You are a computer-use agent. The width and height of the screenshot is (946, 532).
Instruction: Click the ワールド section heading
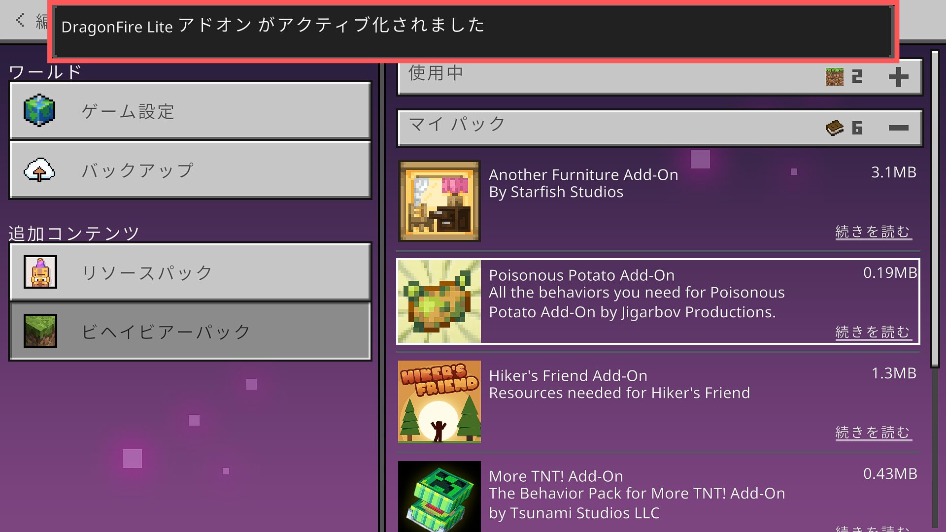[x=45, y=72]
